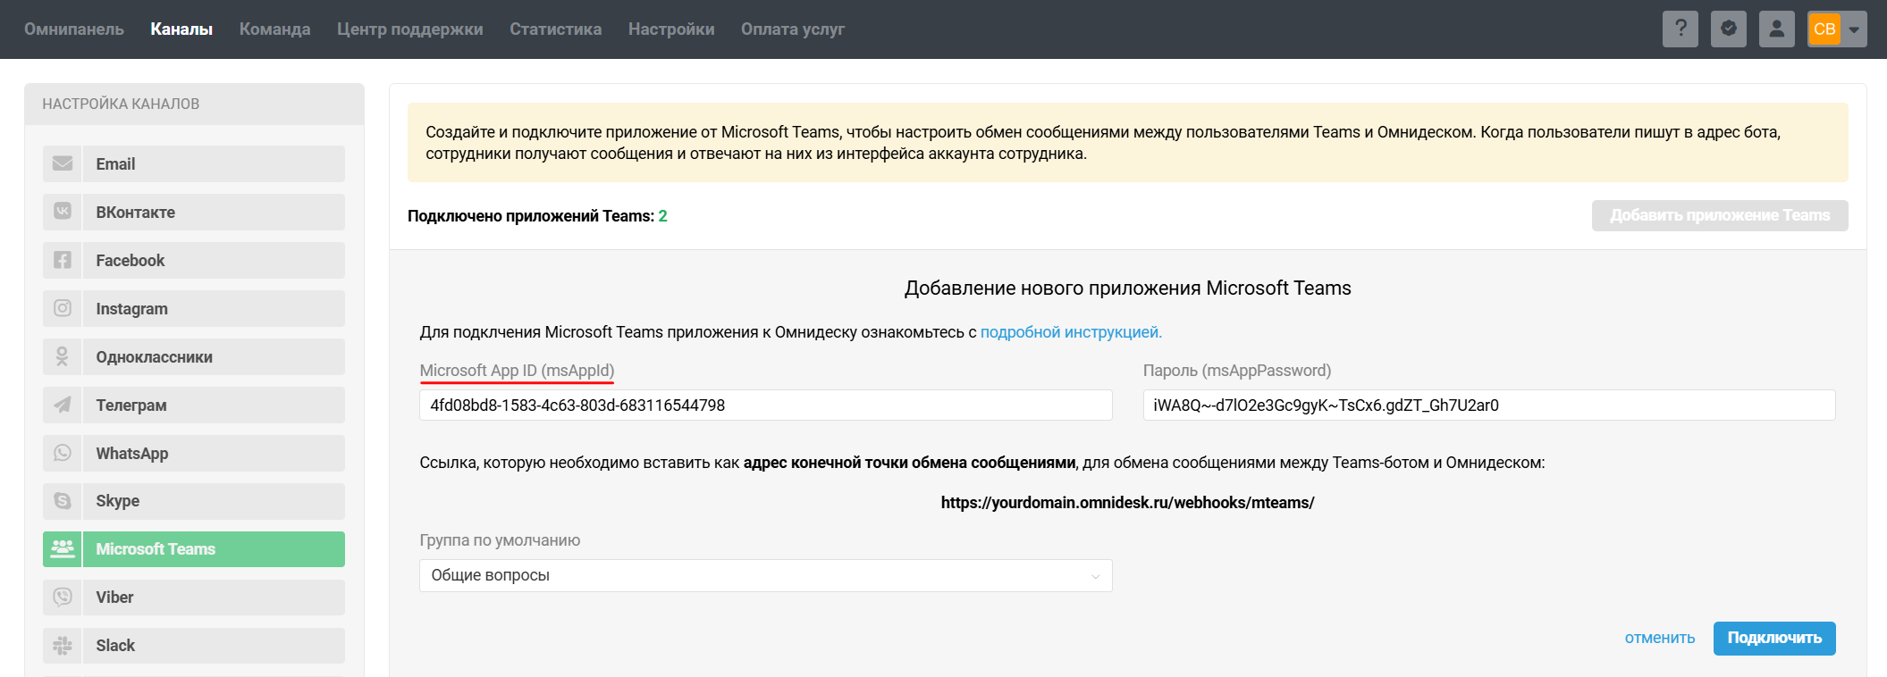Select the Microsoft Teams channel
This screenshot has height=677, width=1887.
194,549
